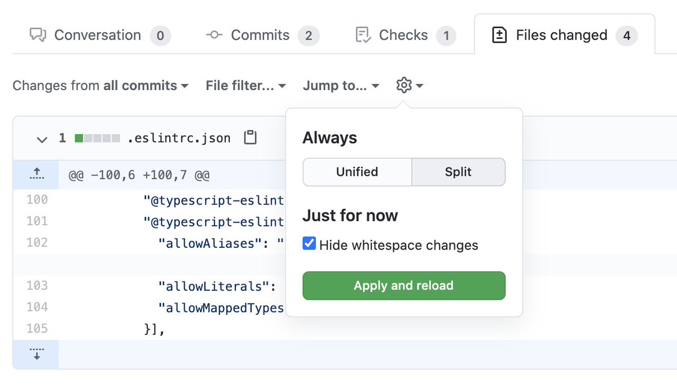Click line number 101

coord(37,221)
